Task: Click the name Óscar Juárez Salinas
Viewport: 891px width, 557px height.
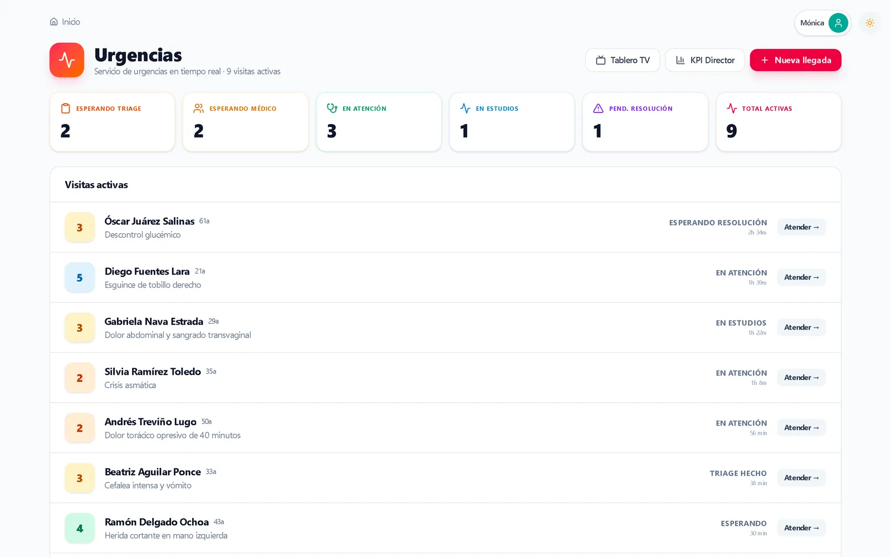Action: (x=150, y=221)
